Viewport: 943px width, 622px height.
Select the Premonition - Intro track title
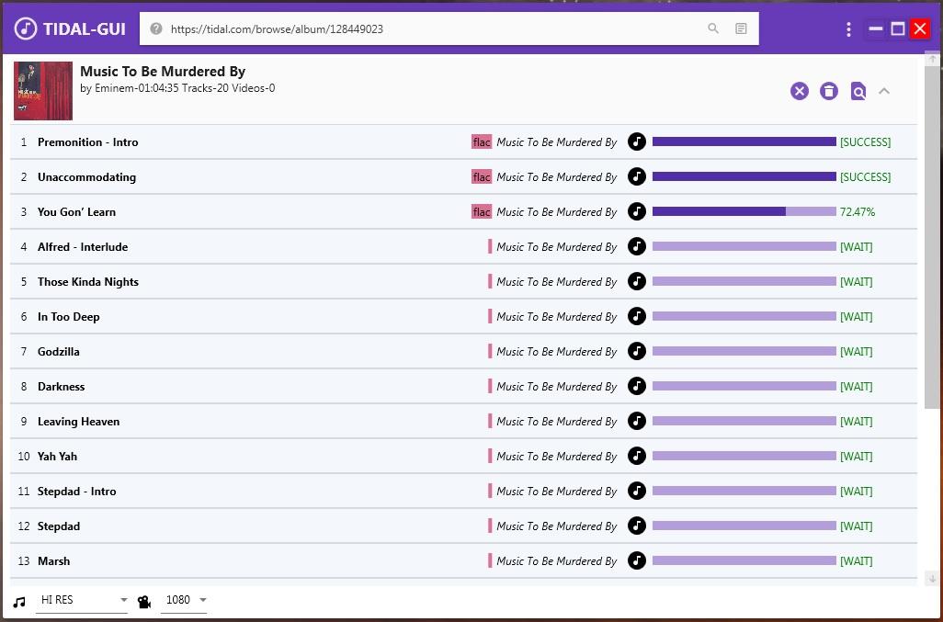[87, 142]
